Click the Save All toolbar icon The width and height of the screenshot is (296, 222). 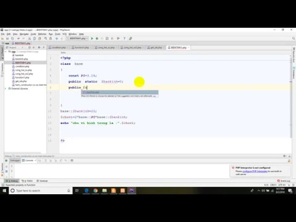pyautogui.click(x=7, y=38)
